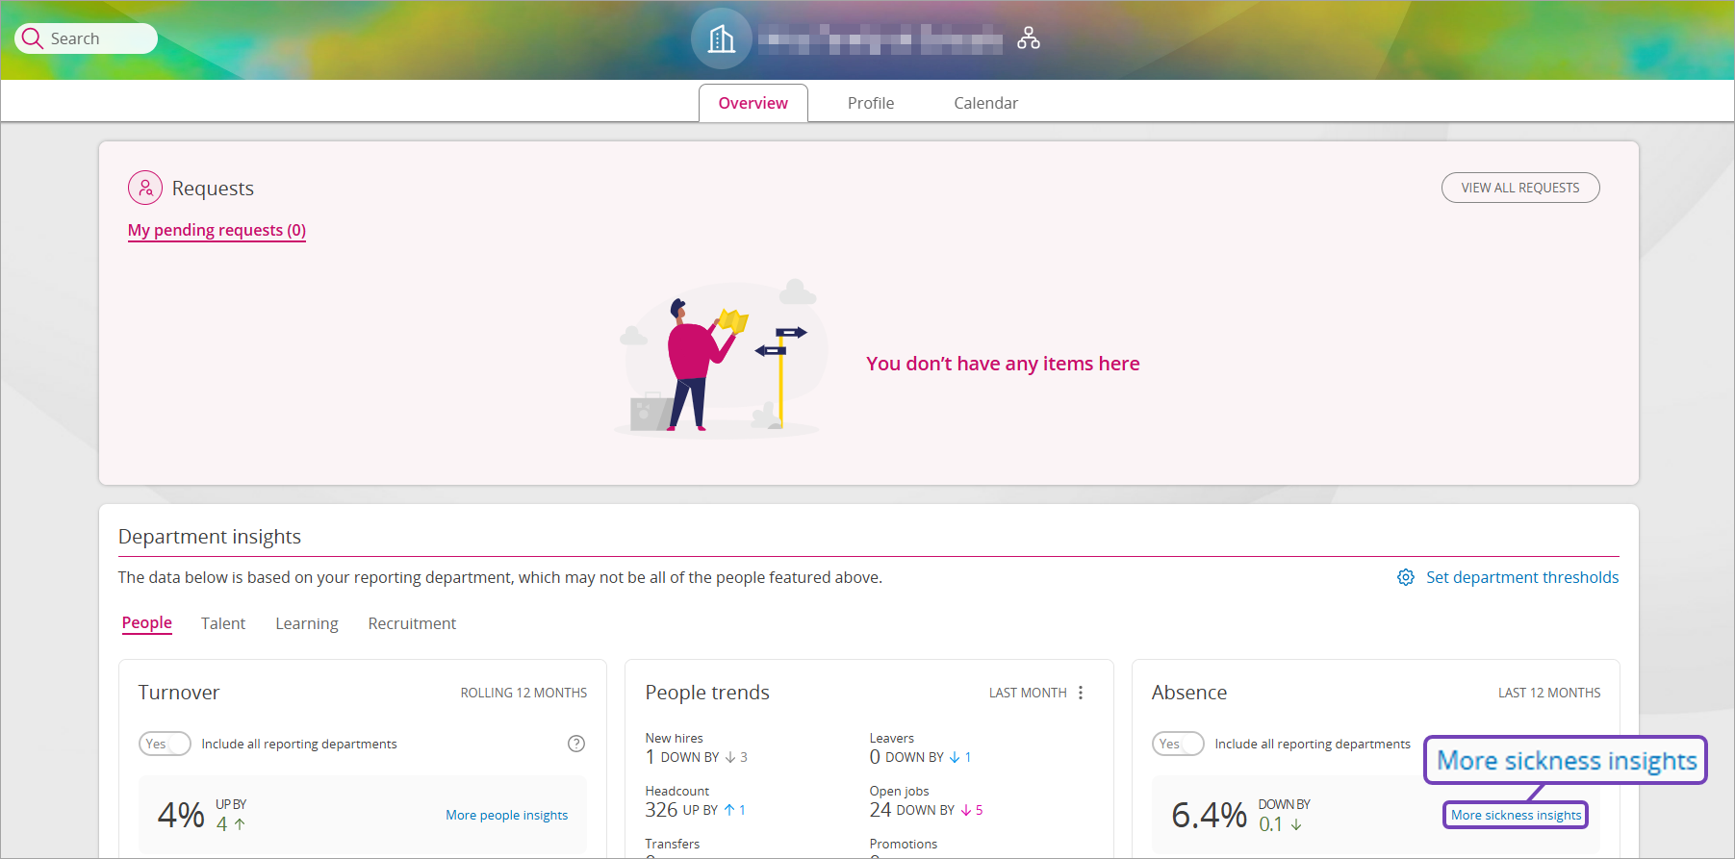Open My pending requests link

click(x=217, y=230)
